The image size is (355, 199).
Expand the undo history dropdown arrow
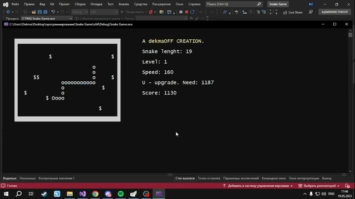[x=58, y=12]
